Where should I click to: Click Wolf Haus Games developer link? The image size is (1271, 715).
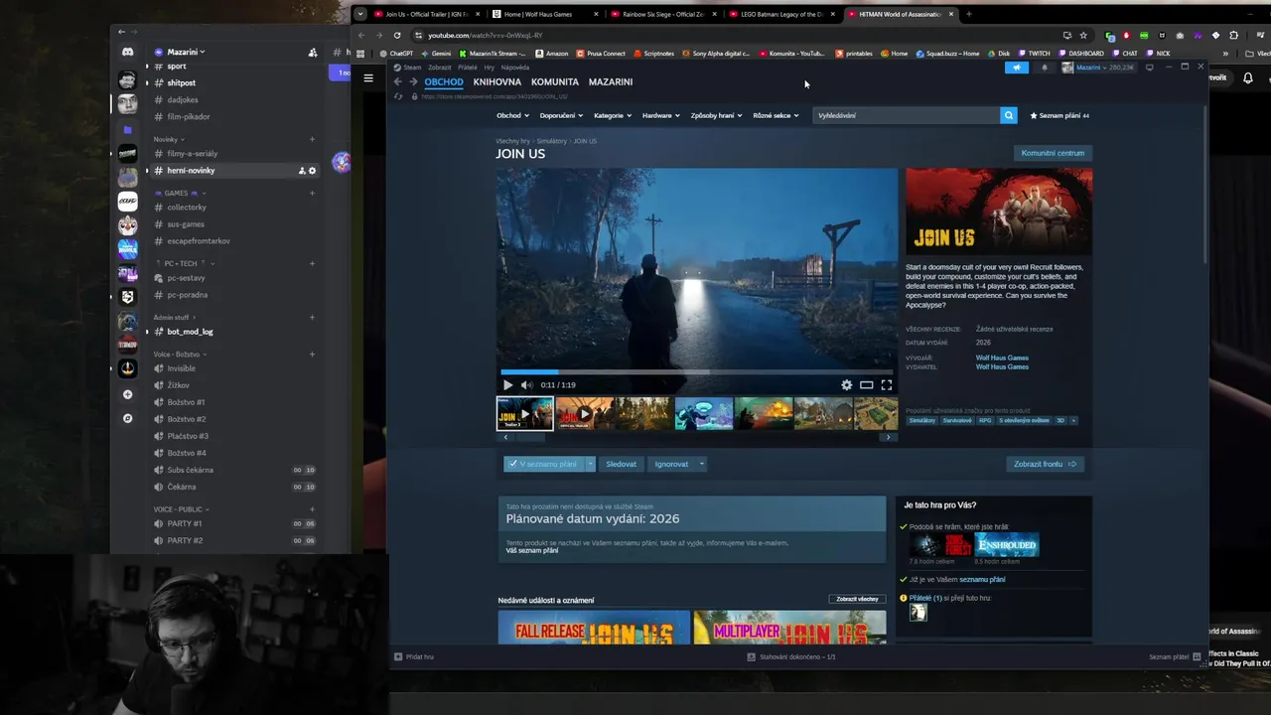tap(1002, 357)
